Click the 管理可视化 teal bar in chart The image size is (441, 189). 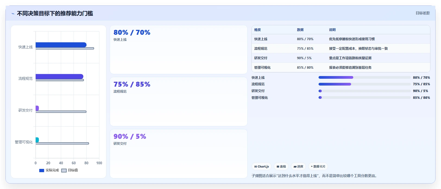(37, 140)
